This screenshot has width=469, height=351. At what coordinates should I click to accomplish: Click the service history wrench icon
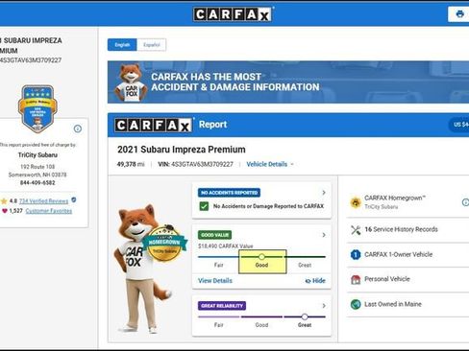[356, 230]
